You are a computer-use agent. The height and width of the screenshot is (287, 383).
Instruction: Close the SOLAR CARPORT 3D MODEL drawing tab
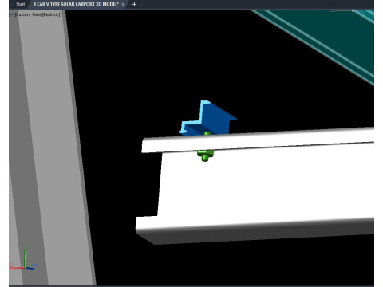pos(123,5)
